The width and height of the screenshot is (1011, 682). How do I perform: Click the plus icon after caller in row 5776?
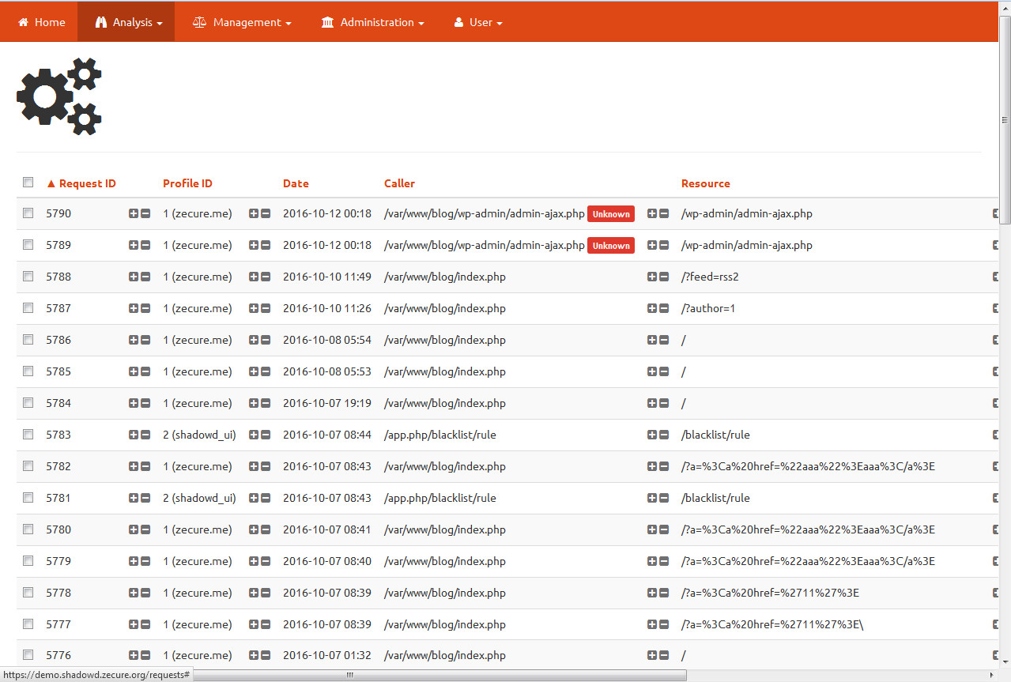click(652, 655)
